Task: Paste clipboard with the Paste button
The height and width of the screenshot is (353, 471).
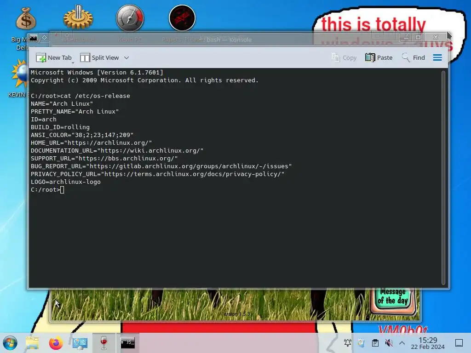Action: point(379,57)
